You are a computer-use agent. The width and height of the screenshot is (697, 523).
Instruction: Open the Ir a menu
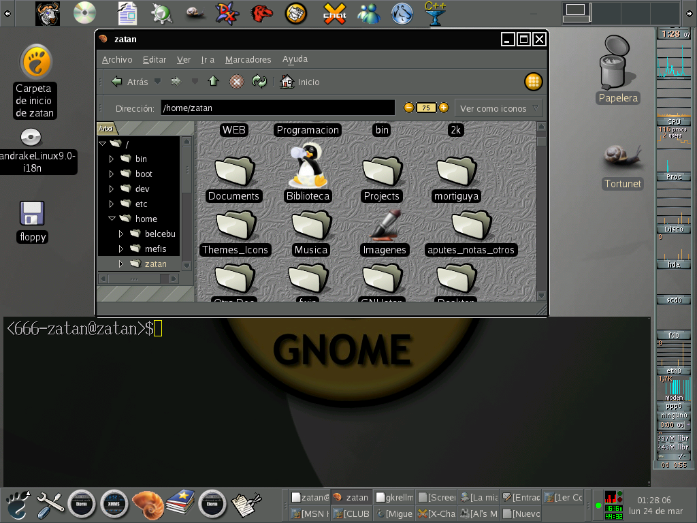208,60
